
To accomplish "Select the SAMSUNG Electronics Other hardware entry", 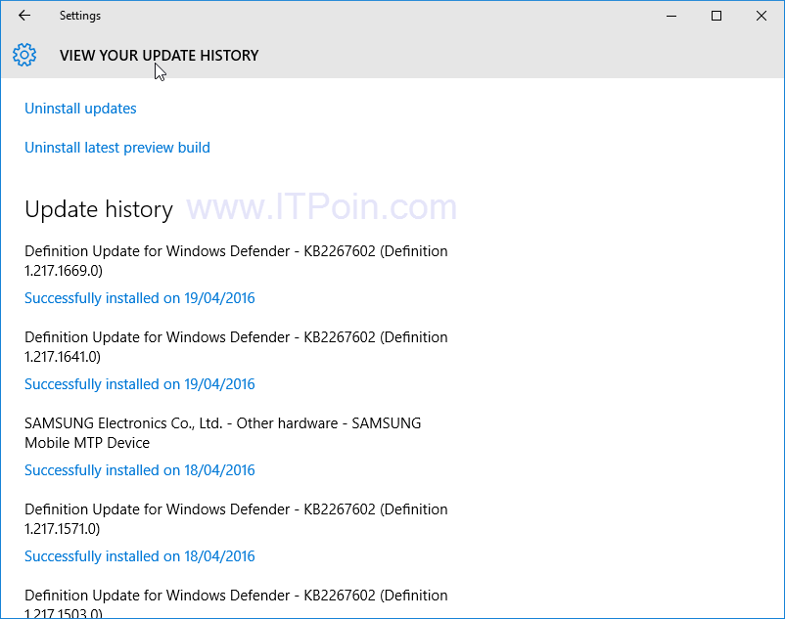I will [222, 432].
